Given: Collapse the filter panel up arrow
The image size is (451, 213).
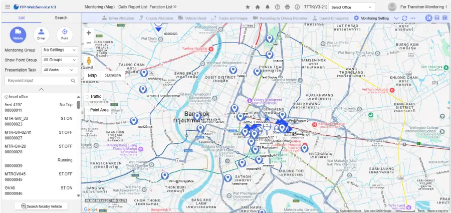Looking at the screenshot, I should (41, 89).
